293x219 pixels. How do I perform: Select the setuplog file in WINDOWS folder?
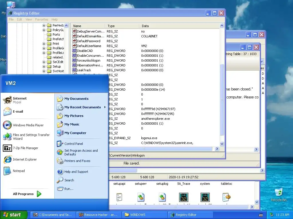pyautogui.click(x=162, y=184)
